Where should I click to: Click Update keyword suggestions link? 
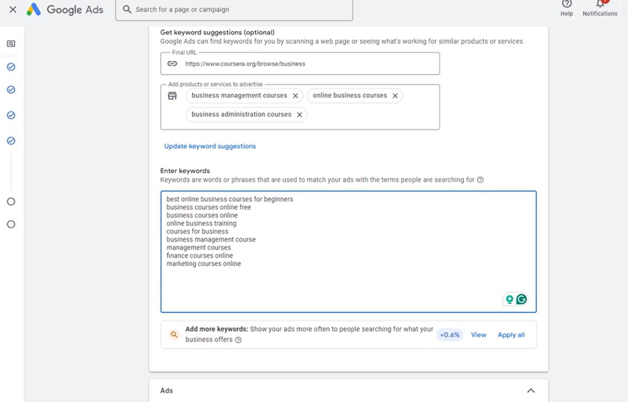click(x=210, y=146)
